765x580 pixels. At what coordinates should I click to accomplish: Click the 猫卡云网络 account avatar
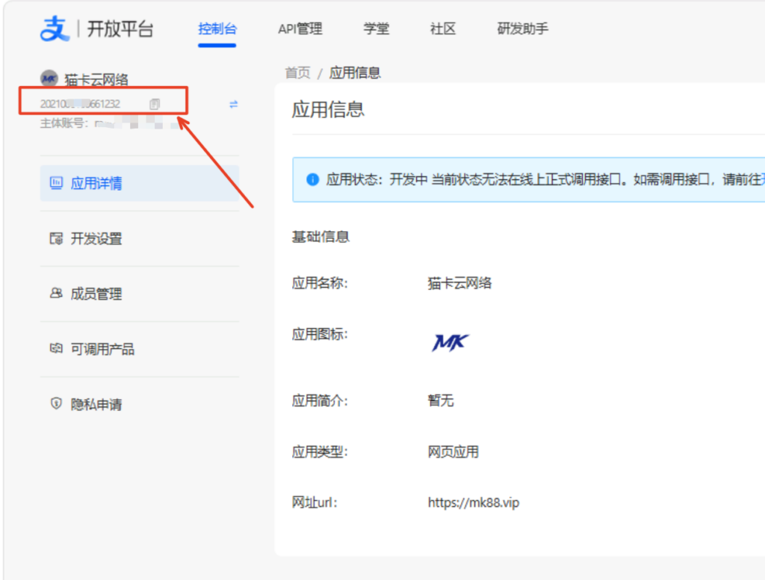49,78
